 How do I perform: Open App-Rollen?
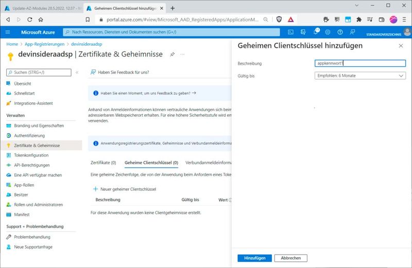click(x=24, y=185)
